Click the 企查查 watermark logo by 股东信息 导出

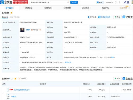[127, 79]
